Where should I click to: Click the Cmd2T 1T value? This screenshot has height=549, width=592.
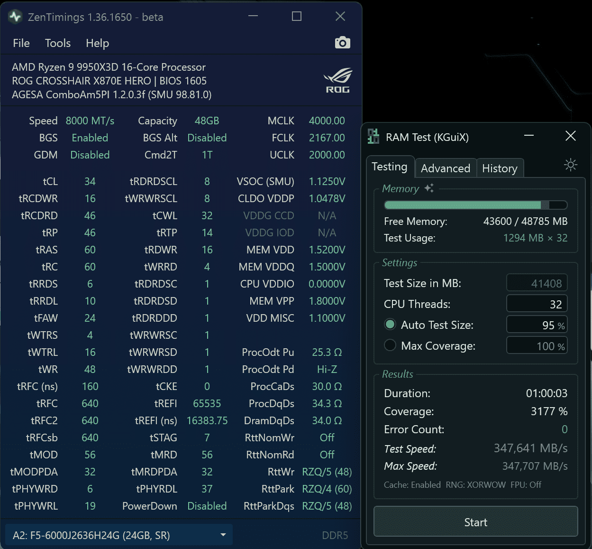click(207, 155)
